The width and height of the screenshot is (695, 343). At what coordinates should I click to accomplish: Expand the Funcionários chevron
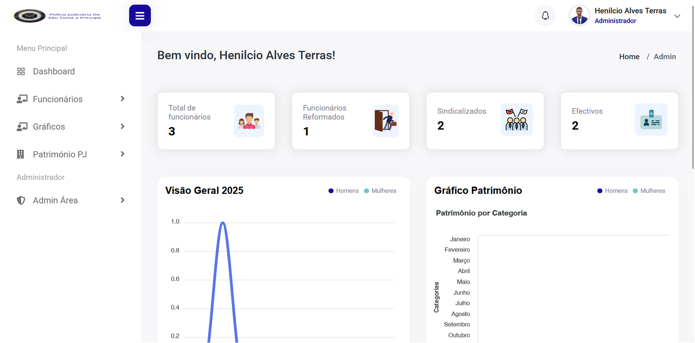coord(122,99)
